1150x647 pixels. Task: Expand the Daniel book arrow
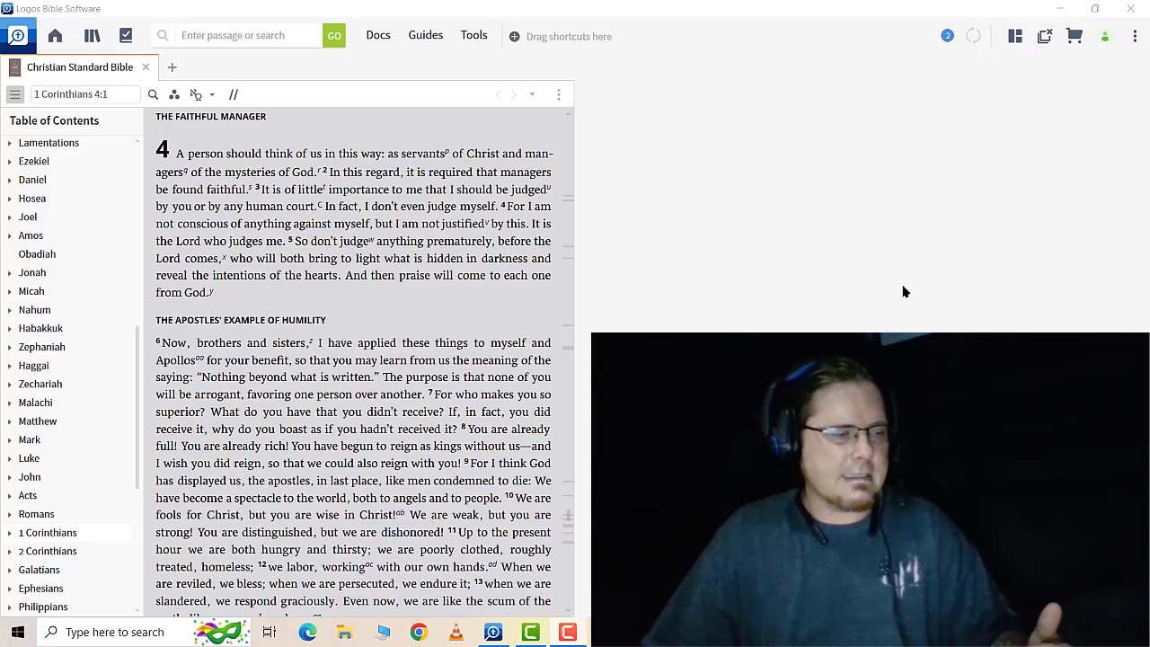[10, 180]
